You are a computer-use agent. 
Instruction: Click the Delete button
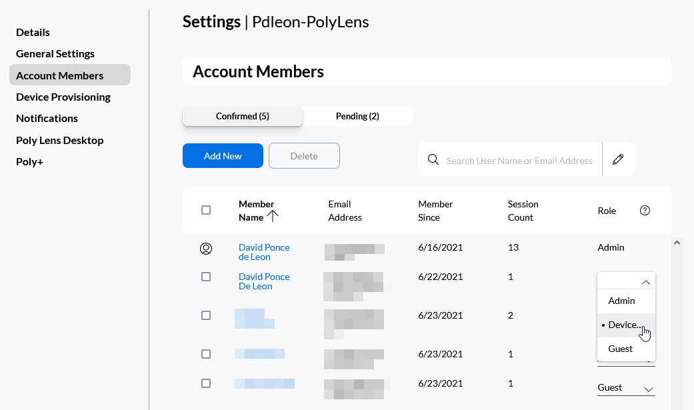coord(304,155)
